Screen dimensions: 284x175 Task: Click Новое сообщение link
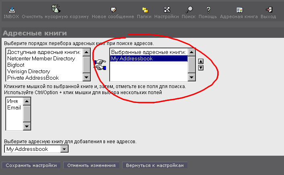[x=113, y=16]
